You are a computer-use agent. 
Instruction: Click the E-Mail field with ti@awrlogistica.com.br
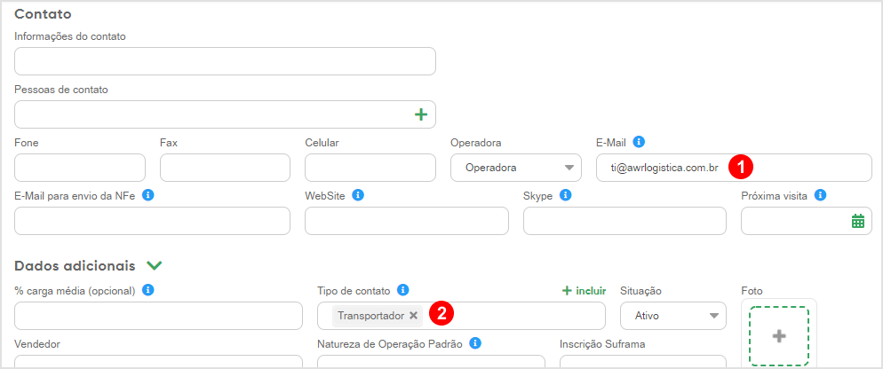point(734,168)
